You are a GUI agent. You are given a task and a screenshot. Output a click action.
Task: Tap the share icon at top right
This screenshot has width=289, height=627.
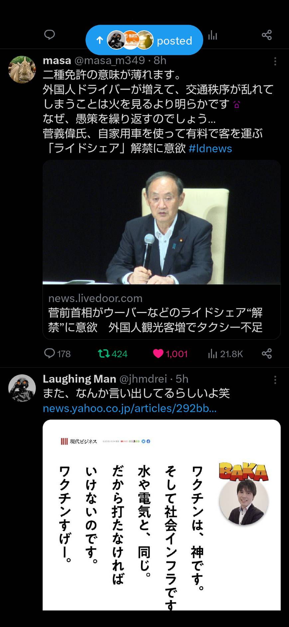[x=267, y=35]
